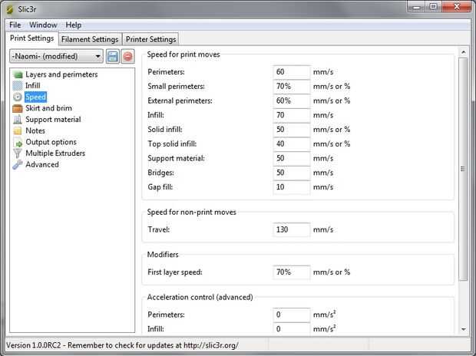The width and height of the screenshot is (476, 356).
Task: Click the Perimeters speed field showing 60
Action: (x=292, y=72)
